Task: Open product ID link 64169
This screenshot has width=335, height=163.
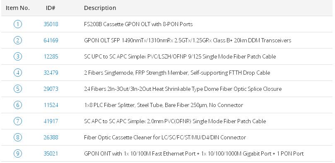Action: pyautogui.click(x=51, y=40)
